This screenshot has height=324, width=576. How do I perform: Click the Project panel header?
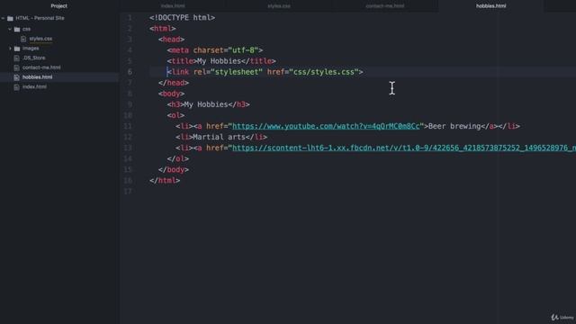click(x=58, y=6)
